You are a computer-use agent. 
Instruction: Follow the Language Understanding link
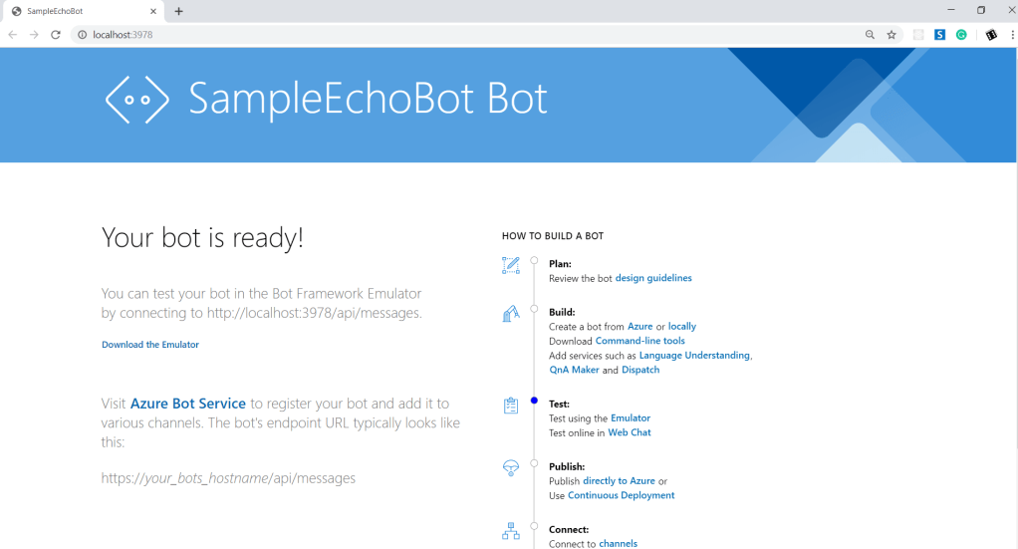(694, 356)
